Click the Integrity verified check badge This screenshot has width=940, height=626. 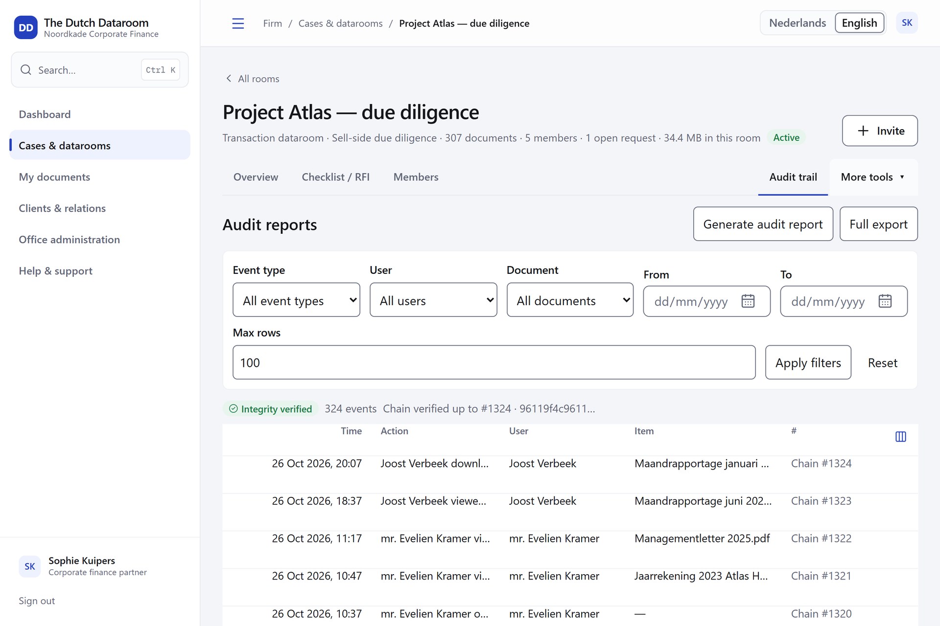[x=271, y=409]
